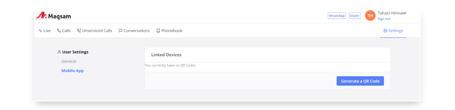Viewport: 455px width, 110px height.
Task: Switch to the Calls tab
Action: pos(64,31)
